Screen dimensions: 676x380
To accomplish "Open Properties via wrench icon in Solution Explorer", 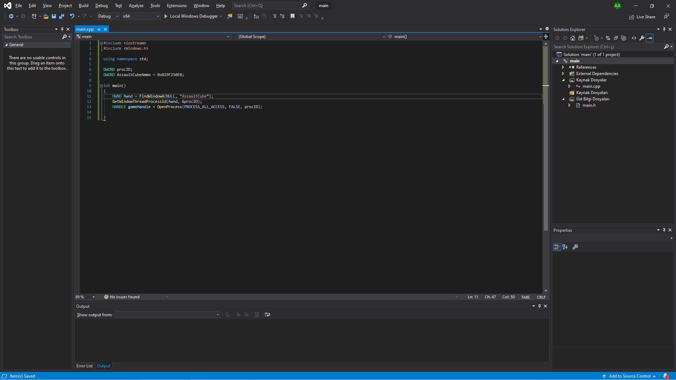I will (642, 38).
